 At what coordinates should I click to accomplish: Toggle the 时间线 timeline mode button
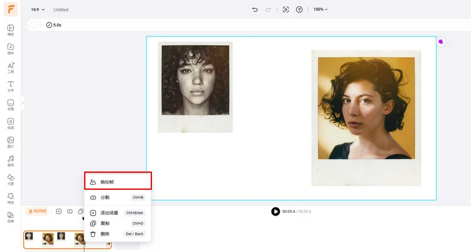[36, 211]
